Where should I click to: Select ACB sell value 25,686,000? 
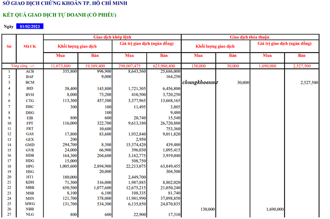[x=170, y=72]
